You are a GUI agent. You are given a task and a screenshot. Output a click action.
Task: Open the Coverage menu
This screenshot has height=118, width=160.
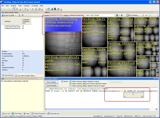tap(35, 6)
